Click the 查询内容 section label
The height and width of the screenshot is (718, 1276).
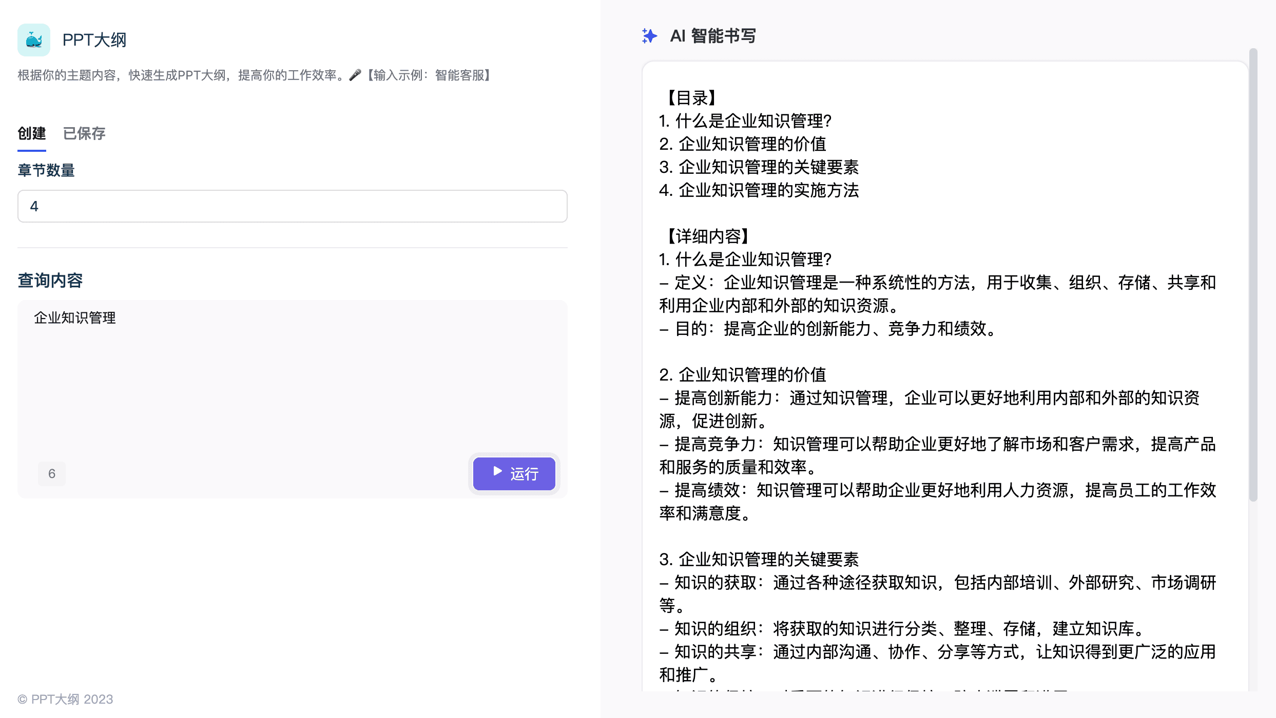(x=50, y=281)
